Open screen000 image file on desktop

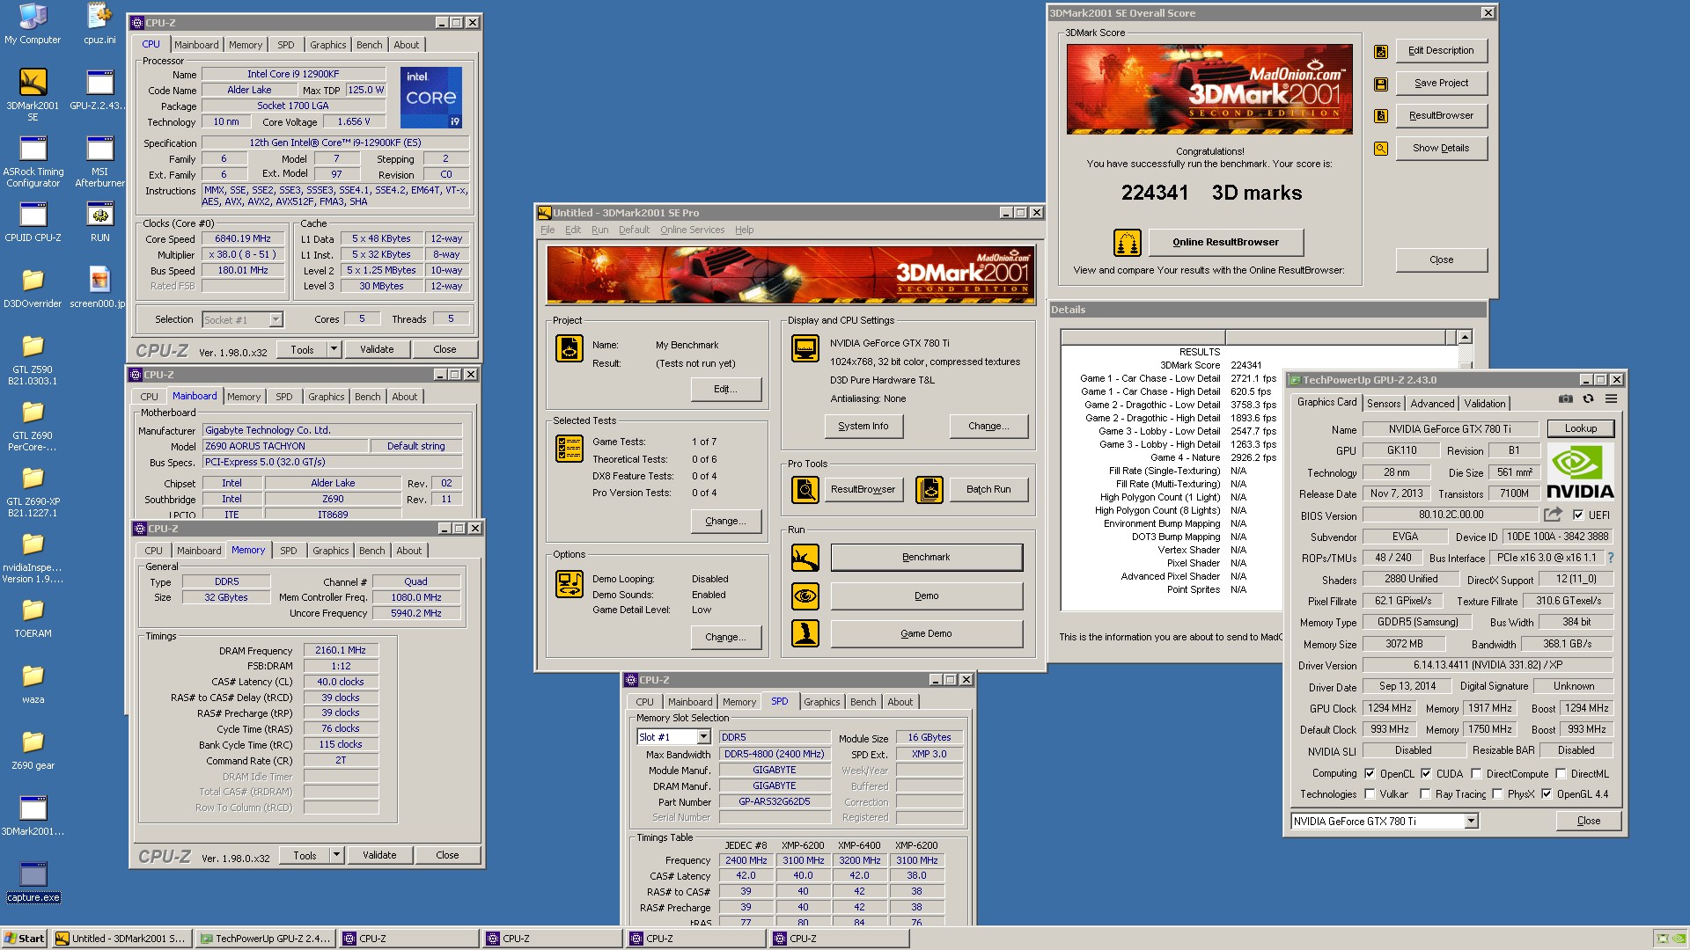pos(99,288)
